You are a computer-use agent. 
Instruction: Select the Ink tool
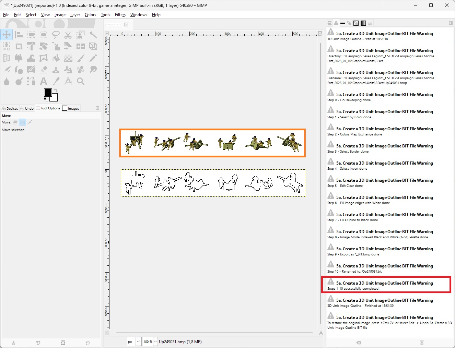19,70
